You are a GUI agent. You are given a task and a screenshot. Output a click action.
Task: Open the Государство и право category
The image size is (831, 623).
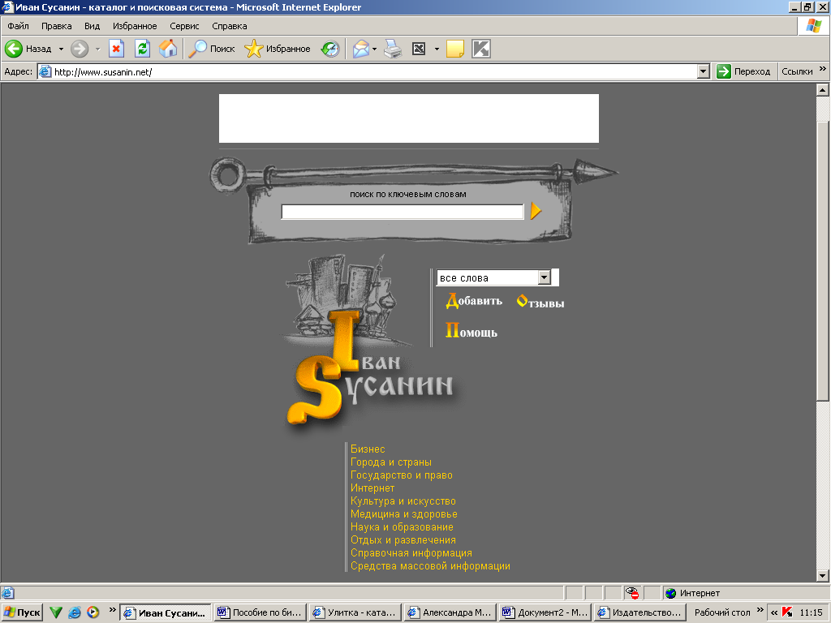pos(402,475)
